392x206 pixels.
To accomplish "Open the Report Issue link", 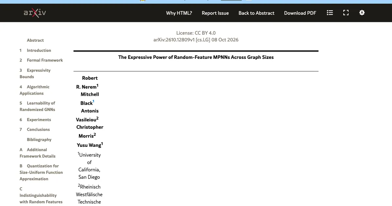I will click(x=215, y=13).
